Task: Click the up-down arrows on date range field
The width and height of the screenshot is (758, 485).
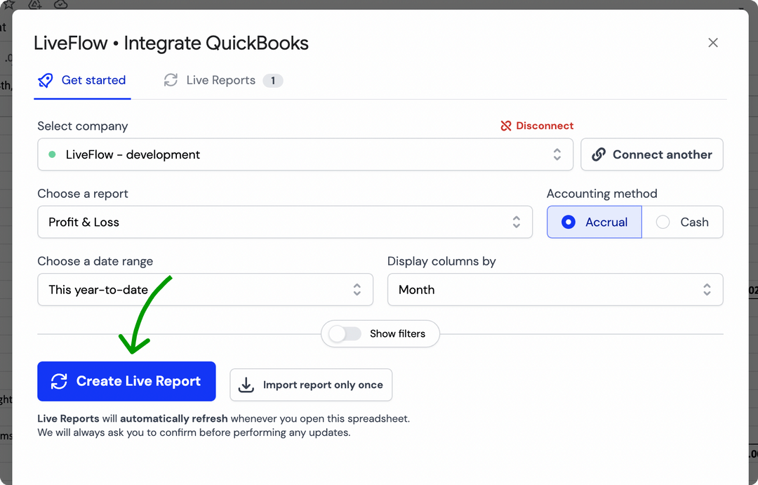Action: click(x=357, y=290)
